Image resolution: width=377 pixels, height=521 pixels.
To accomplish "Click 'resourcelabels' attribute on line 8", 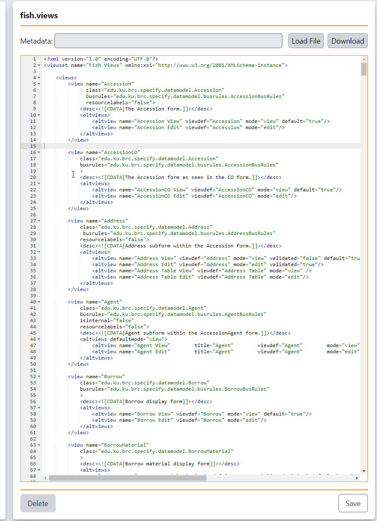I will (x=107, y=103).
